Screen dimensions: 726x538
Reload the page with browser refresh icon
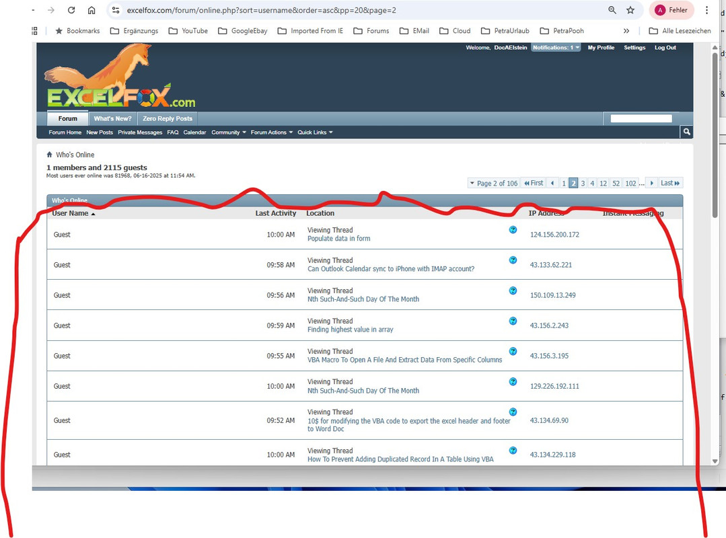click(71, 10)
